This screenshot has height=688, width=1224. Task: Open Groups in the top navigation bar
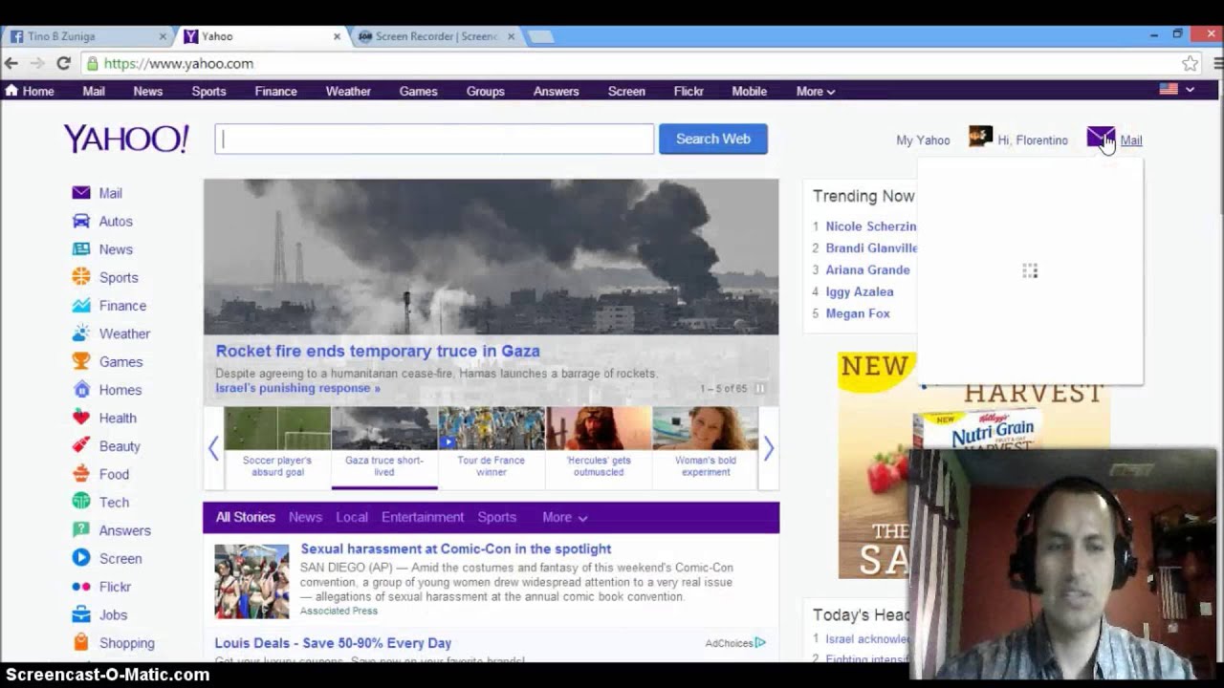[x=485, y=92]
